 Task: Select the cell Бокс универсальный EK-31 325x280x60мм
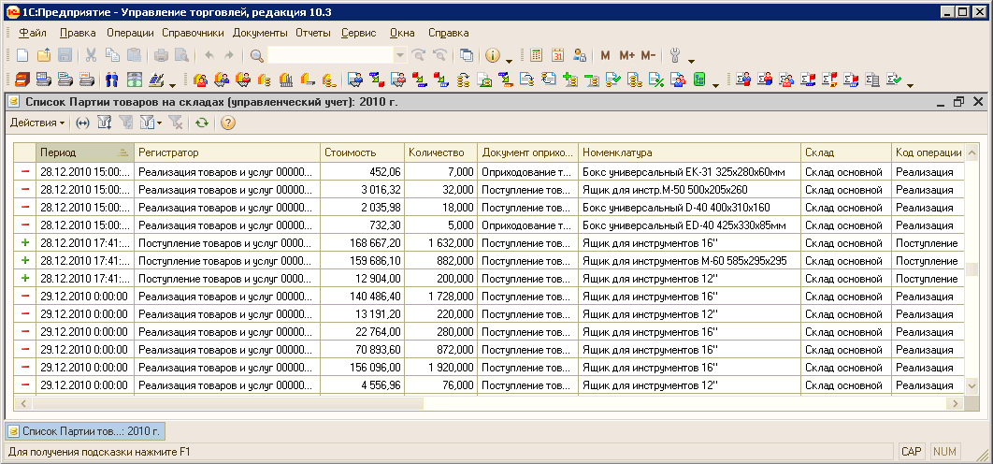pos(689,172)
